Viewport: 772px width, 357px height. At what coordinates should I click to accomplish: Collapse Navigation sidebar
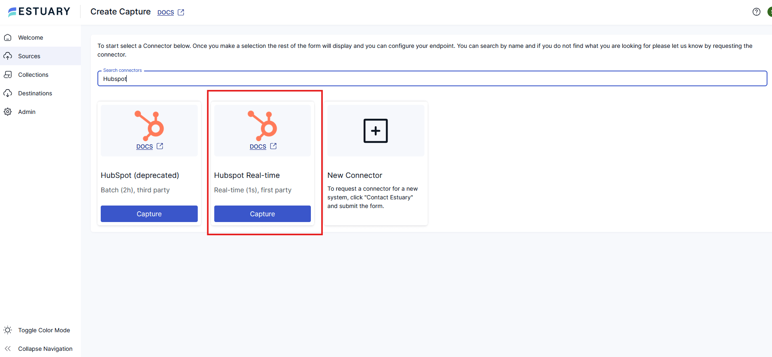click(x=40, y=349)
